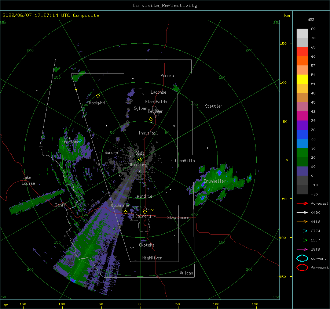Click the Didsbury town label
Image resolution: width=330 pixels, height=309 pixels.
139,165
